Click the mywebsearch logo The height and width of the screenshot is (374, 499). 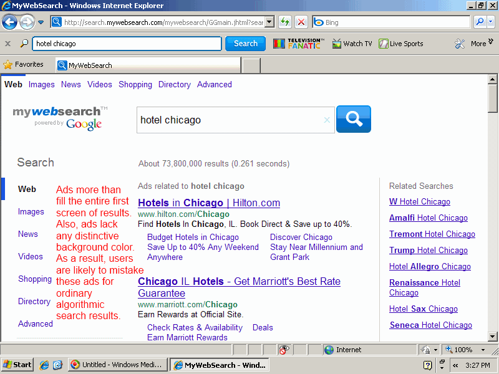(x=61, y=118)
